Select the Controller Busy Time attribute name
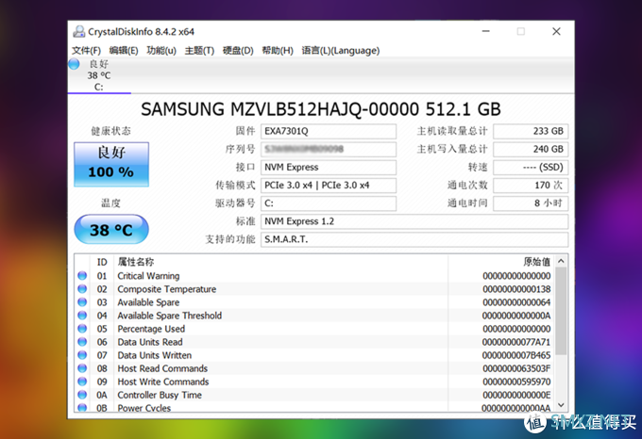The width and height of the screenshot is (642, 439). [x=160, y=395]
